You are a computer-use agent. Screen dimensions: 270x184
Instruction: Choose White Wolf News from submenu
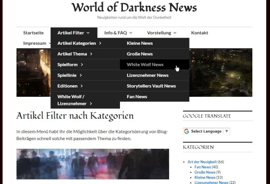coord(155,65)
